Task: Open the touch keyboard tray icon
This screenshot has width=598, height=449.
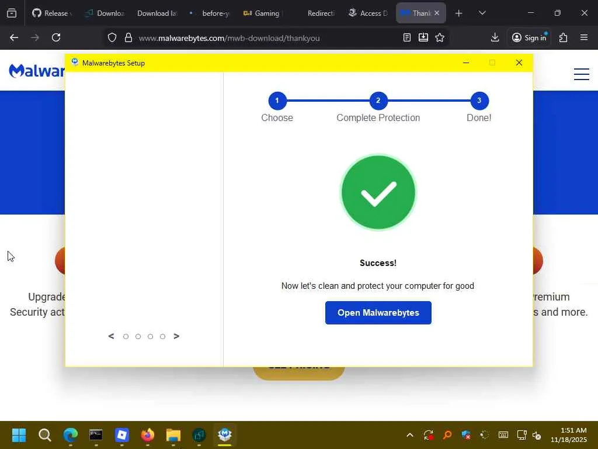Action: click(x=503, y=435)
